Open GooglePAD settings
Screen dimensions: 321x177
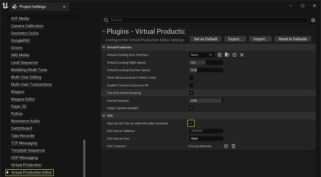click(x=20, y=40)
